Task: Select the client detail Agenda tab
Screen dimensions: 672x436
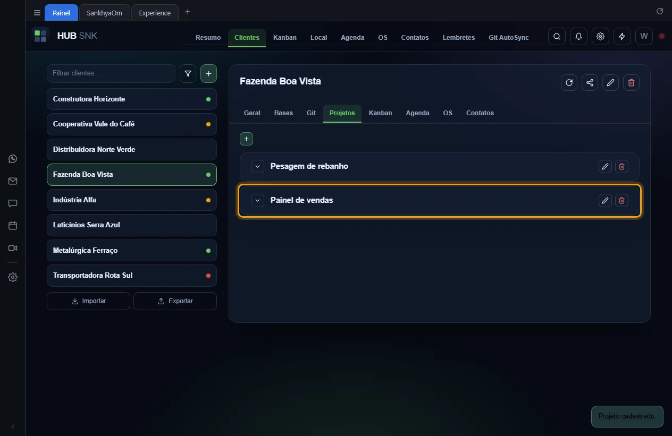Action: click(417, 113)
